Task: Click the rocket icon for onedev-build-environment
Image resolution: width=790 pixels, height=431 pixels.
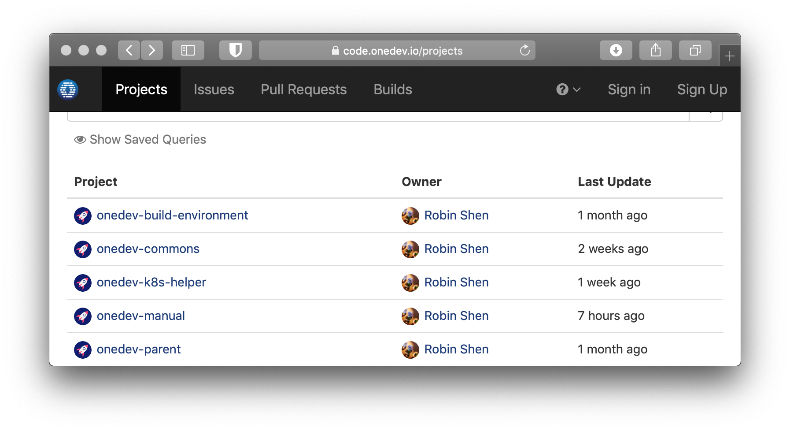Action: (x=83, y=216)
